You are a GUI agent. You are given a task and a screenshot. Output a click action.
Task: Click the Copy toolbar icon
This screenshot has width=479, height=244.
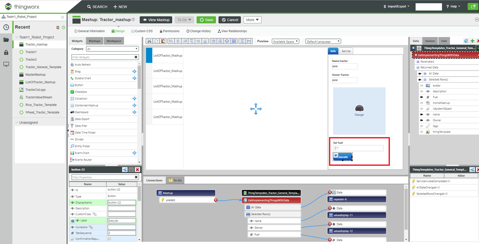(156, 41)
